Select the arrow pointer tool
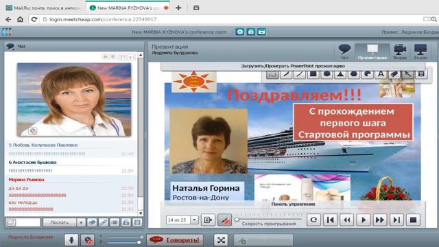 (407, 74)
